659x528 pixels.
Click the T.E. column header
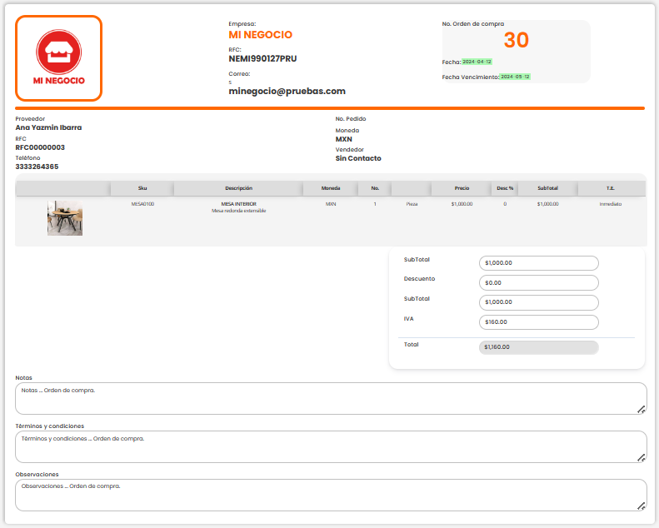[x=611, y=188]
